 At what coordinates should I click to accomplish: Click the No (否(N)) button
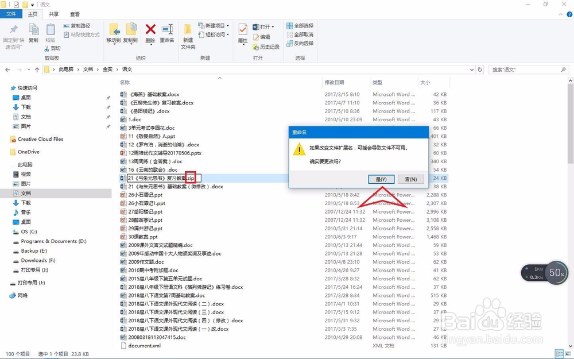(411, 179)
